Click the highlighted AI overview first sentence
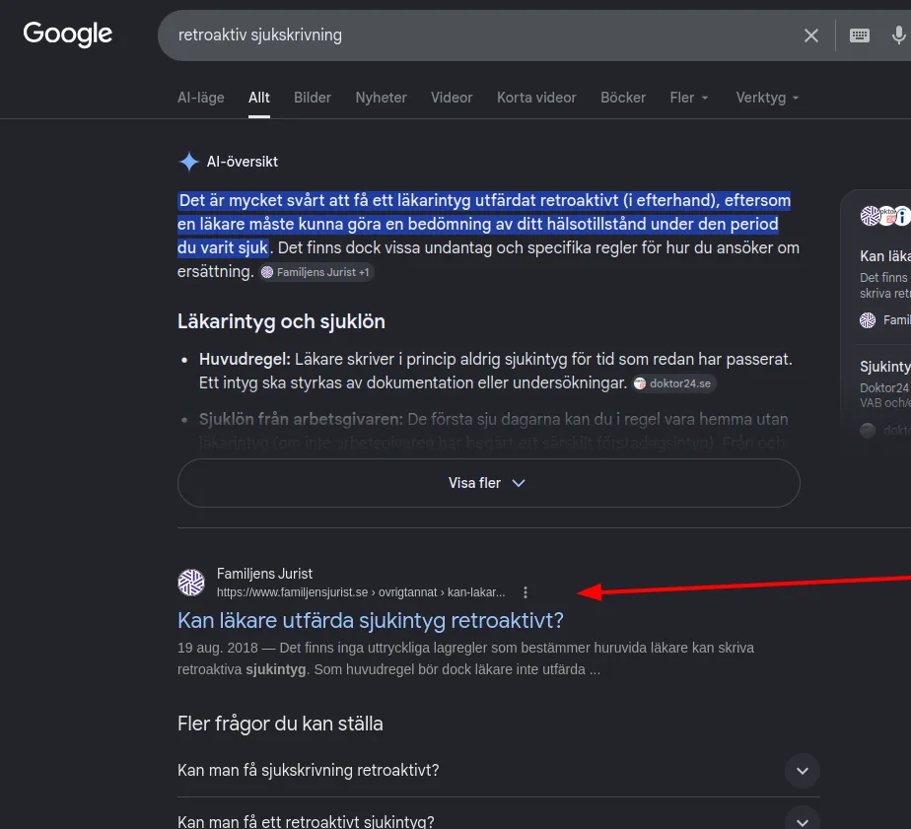The image size is (911, 829). click(x=483, y=224)
